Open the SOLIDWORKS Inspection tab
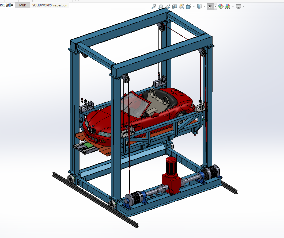This screenshot has height=238, width=284. coord(50,5)
